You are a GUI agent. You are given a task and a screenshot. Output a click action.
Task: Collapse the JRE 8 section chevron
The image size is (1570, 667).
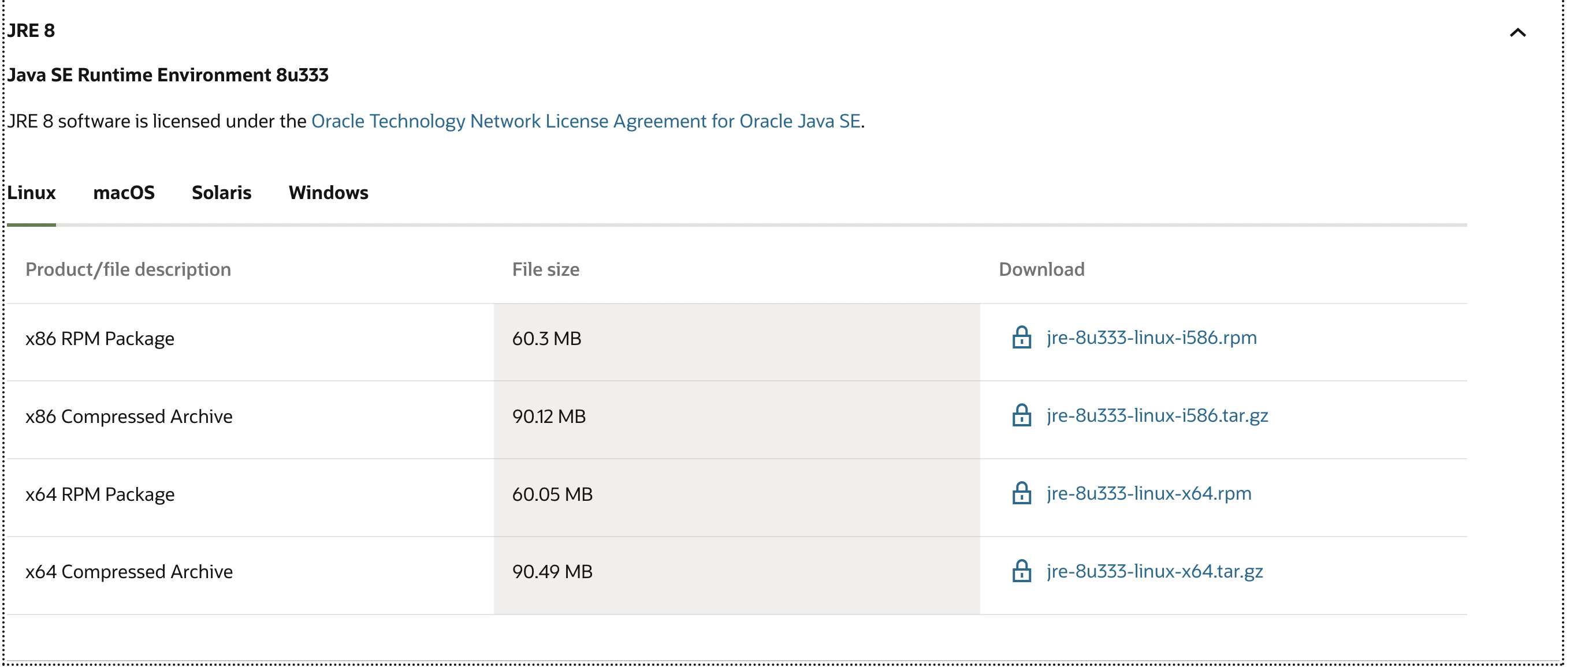click(1517, 33)
